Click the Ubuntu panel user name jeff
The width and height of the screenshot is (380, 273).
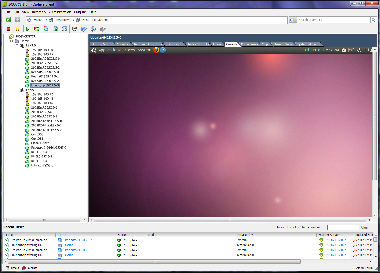[351, 50]
